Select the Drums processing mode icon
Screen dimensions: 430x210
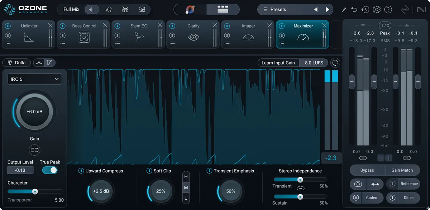tap(125, 10)
